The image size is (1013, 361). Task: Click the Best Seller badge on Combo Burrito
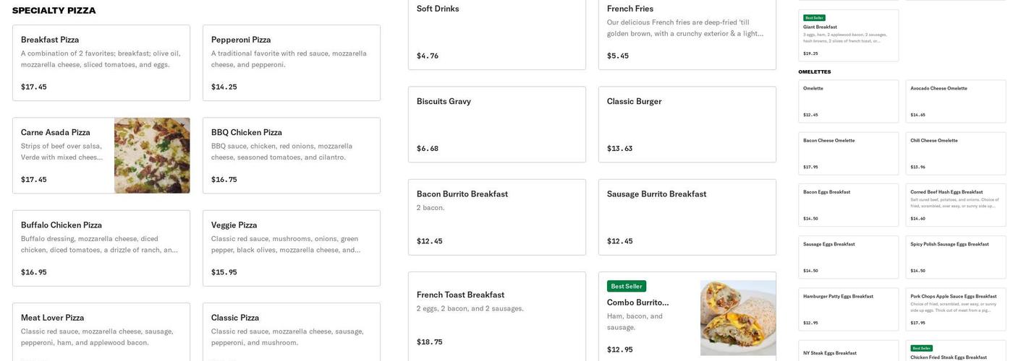point(626,286)
